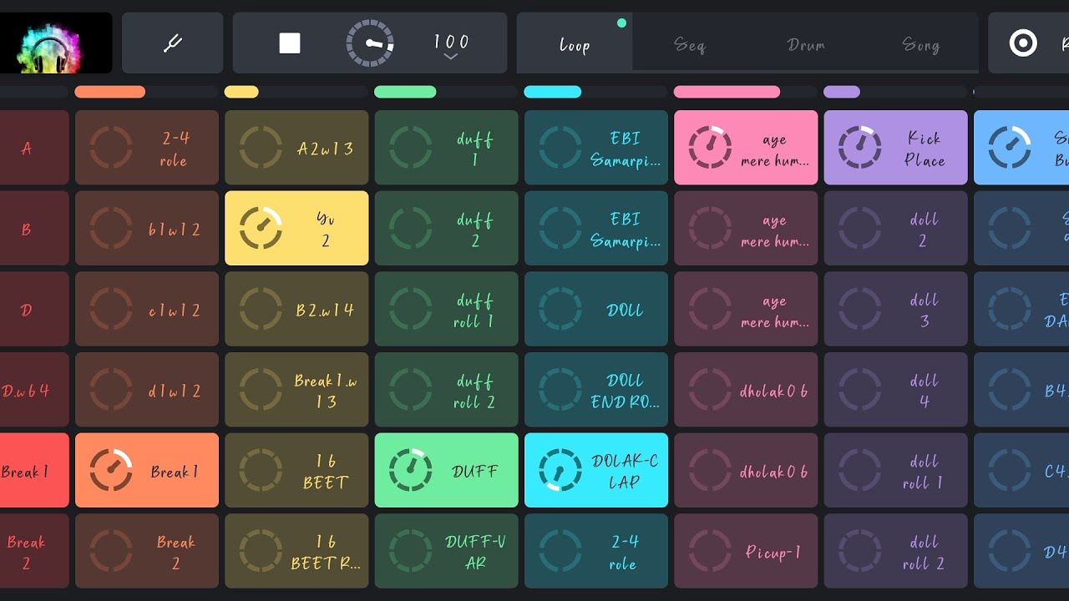Adjust the yellow column level bar
The height and width of the screenshot is (601, 1069).
pyautogui.click(x=296, y=92)
